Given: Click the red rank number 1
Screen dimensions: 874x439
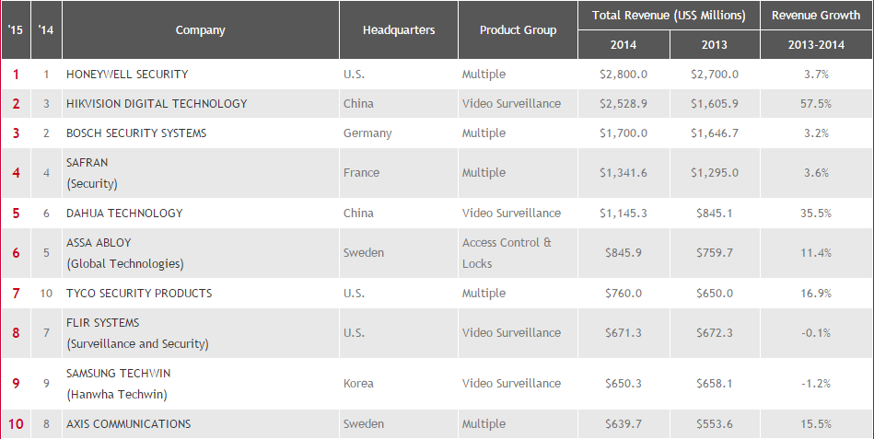Looking at the screenshot, I should pyautogui.click(x=16, y=75).
